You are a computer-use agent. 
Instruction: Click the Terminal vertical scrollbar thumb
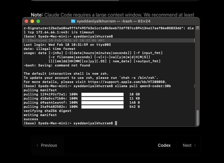tap(198, 118)
